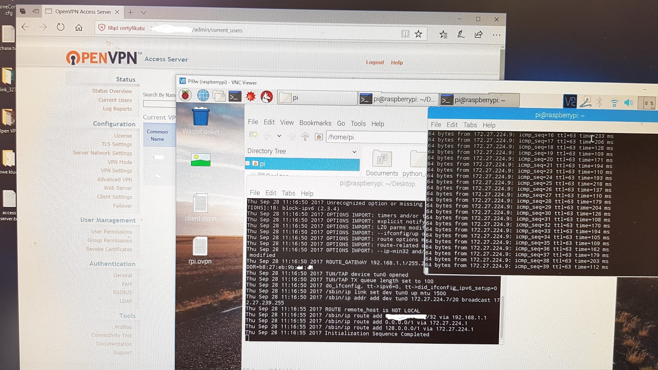Open the browser Favorites hub icon

[443, 35]
